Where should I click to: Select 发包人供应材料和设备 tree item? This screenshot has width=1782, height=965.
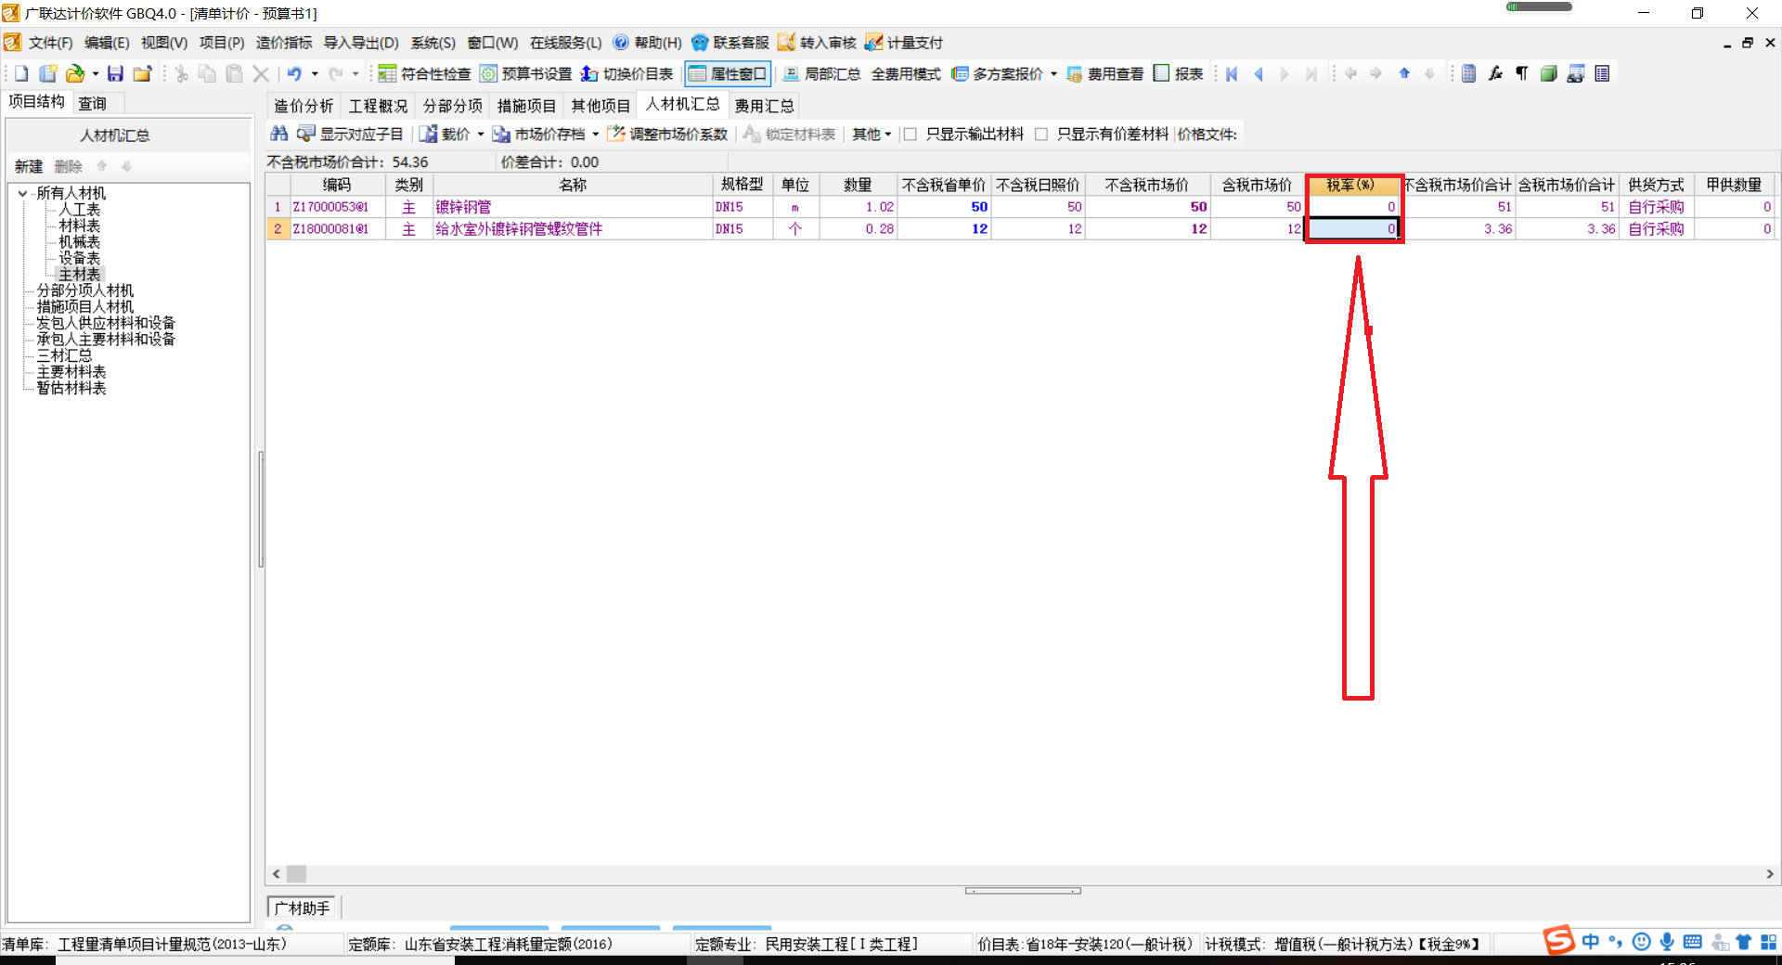106,323
